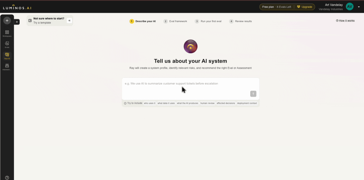Go to step 3 Run your first eval
The height and width of the screenshot is (180, 364).
(x=208, y=21)
